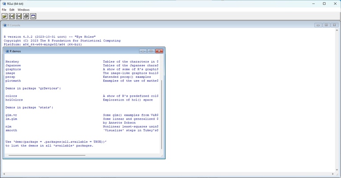Close the R demos window
Image resolution: width=341 pixels, height=178 pixels.
coord(159,51)
